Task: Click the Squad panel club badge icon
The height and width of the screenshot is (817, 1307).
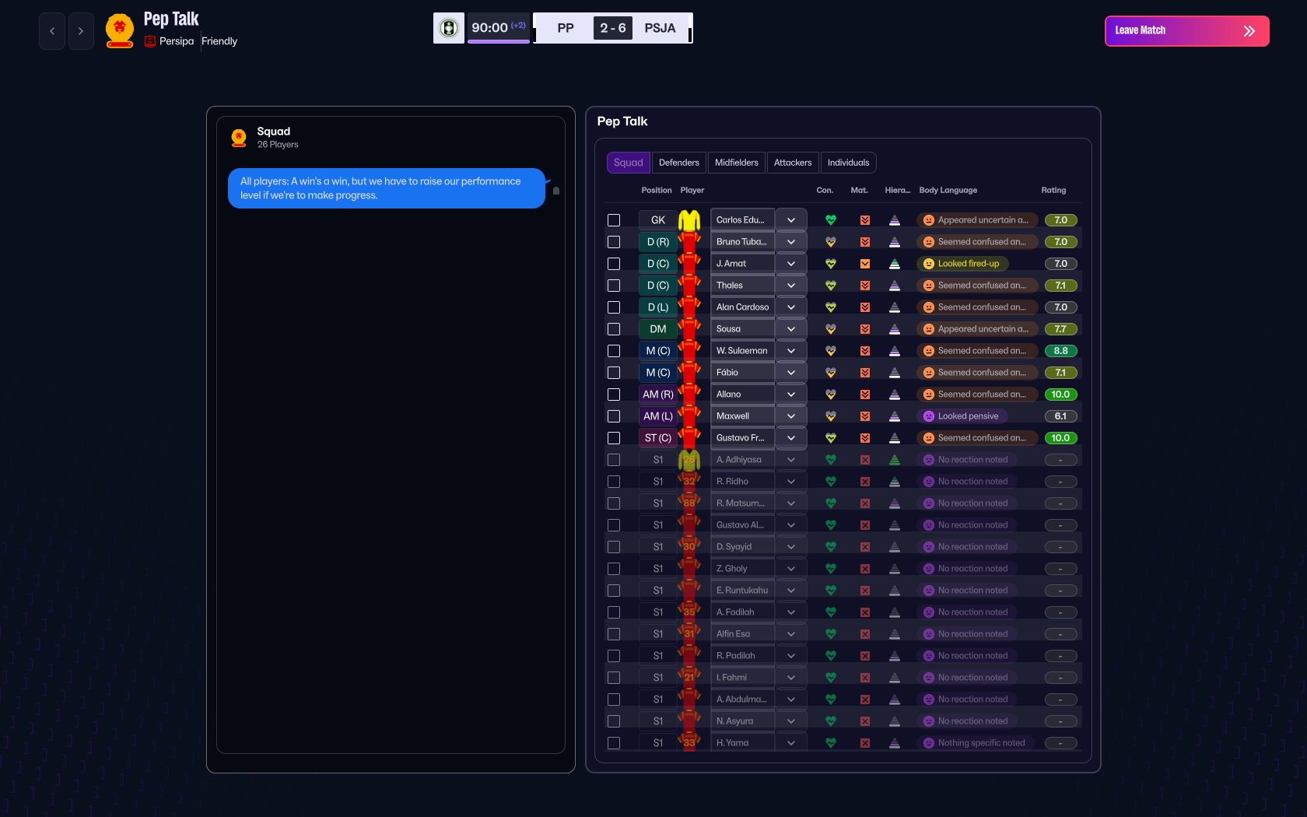Action: pos(239,137)
